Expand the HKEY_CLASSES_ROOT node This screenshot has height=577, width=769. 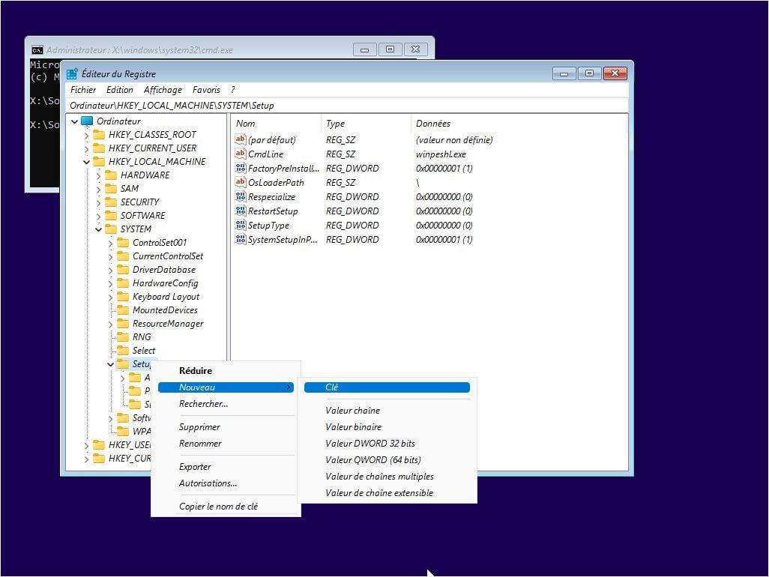coord(87,136)
